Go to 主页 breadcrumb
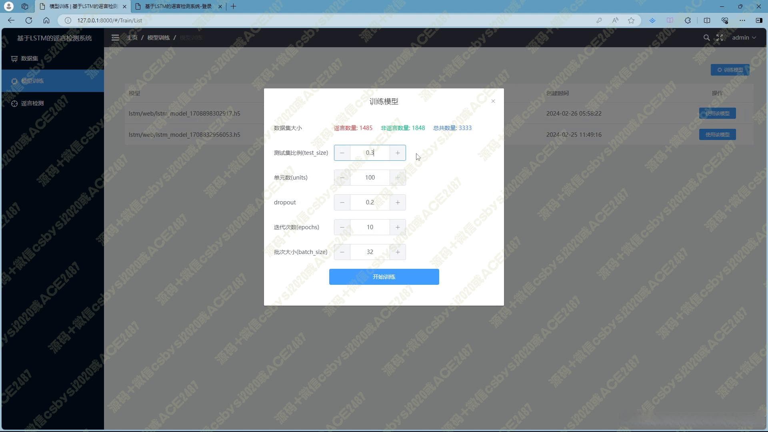The image size is (768, 432). (132, 38)
